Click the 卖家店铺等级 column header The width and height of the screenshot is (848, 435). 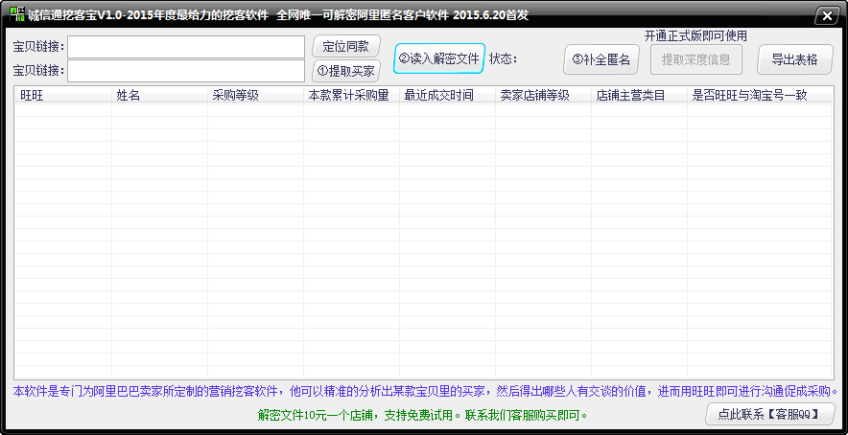coord(543,95)
